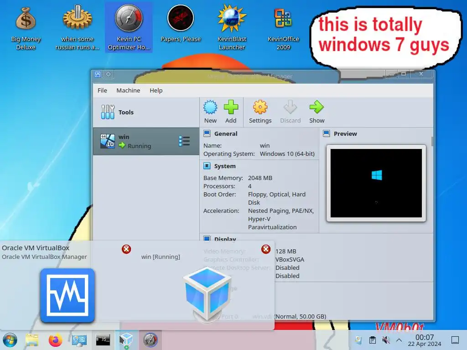Click 'Windows 10 (64-bit)' operating system value
This screenshot has height=350, width=467.
tap(287, 154)
